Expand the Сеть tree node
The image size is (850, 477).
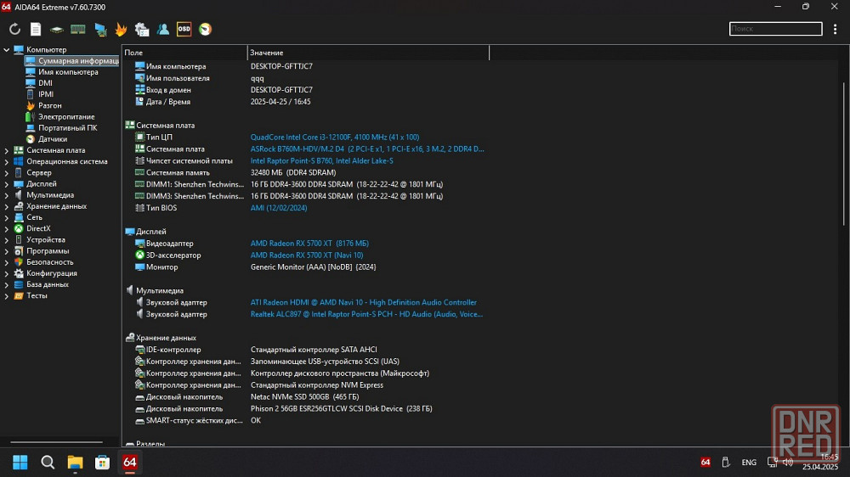click(7, 217)
